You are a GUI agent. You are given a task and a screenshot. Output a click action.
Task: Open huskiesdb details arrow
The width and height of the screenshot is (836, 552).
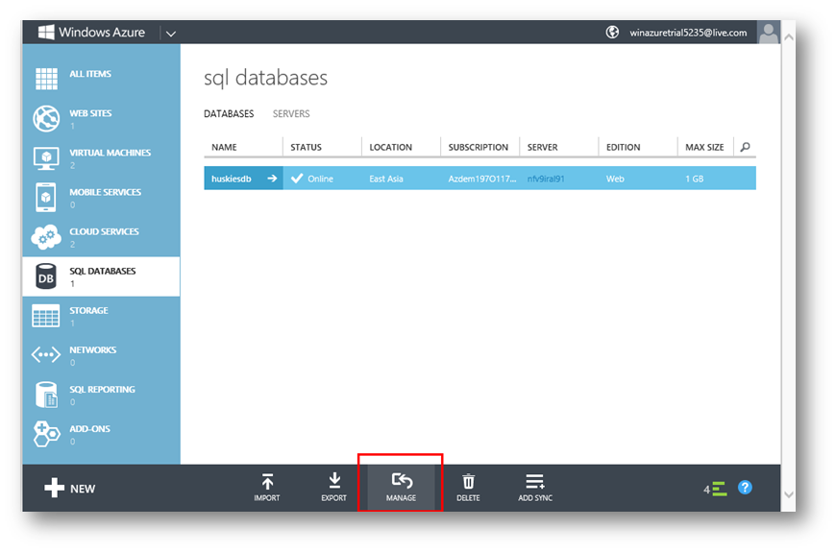pos(272,178)
